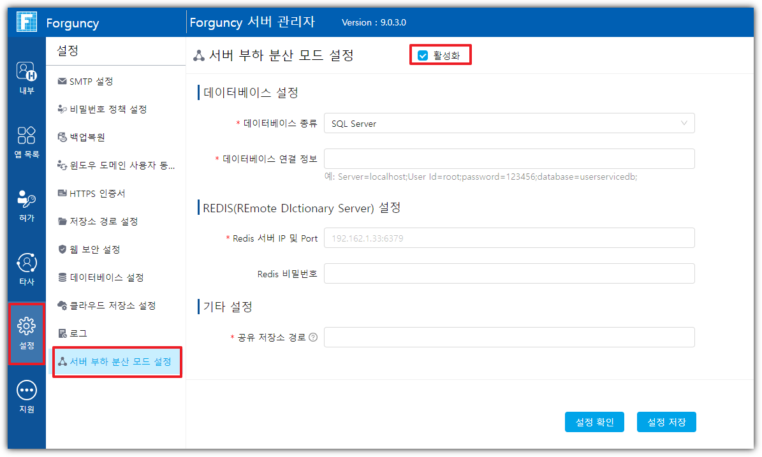Toggle the 활성화 checkbox
The height and width of the screenshot is (457, 762).
coord(423,55)
